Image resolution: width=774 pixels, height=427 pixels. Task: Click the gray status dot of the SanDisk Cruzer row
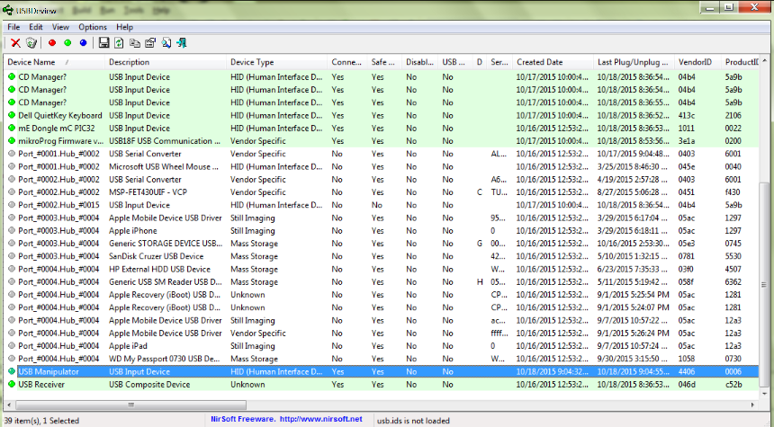12,256
